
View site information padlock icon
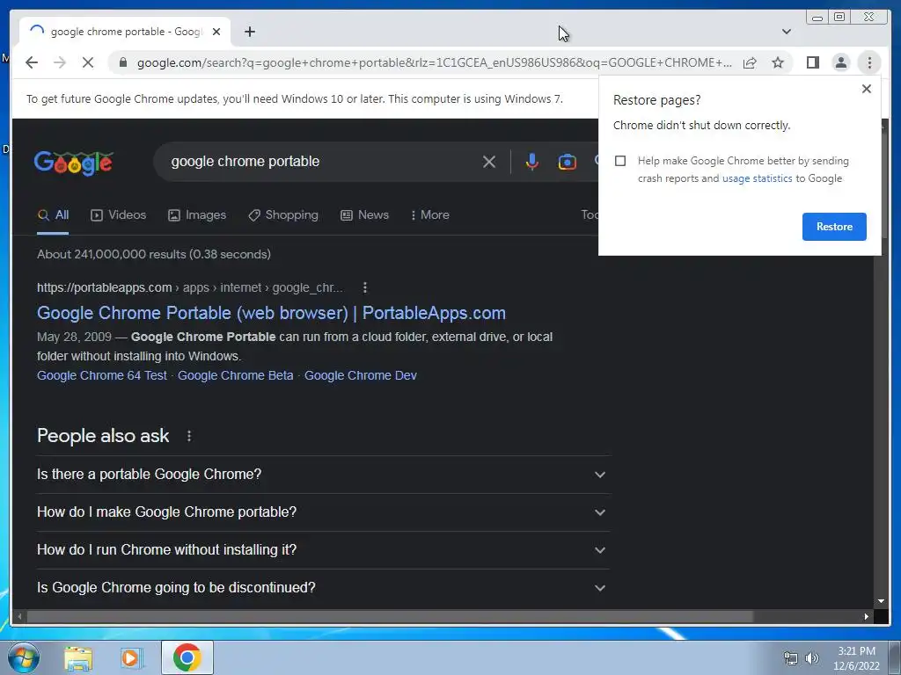pyautogui.click(x=122, y=62)
